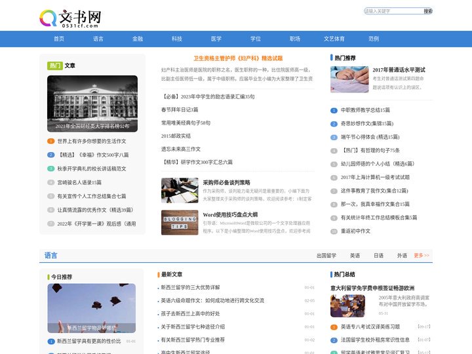Open the 2021年全国财经类大学排名榜 building thumbnail
Viewport: 472px width, 354px height.
pyautogui.click(x=92, y=104)
